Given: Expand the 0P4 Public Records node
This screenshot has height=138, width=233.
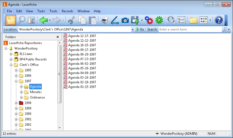Looking at the screenshot, I should coord(11,59).
